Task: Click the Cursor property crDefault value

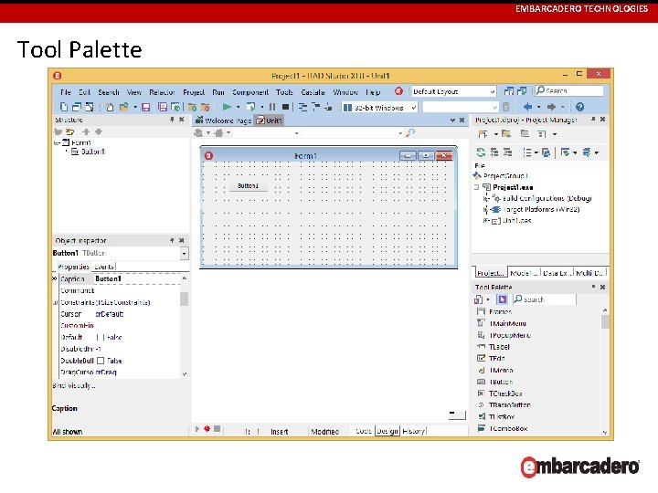Action: pos(109,314)
